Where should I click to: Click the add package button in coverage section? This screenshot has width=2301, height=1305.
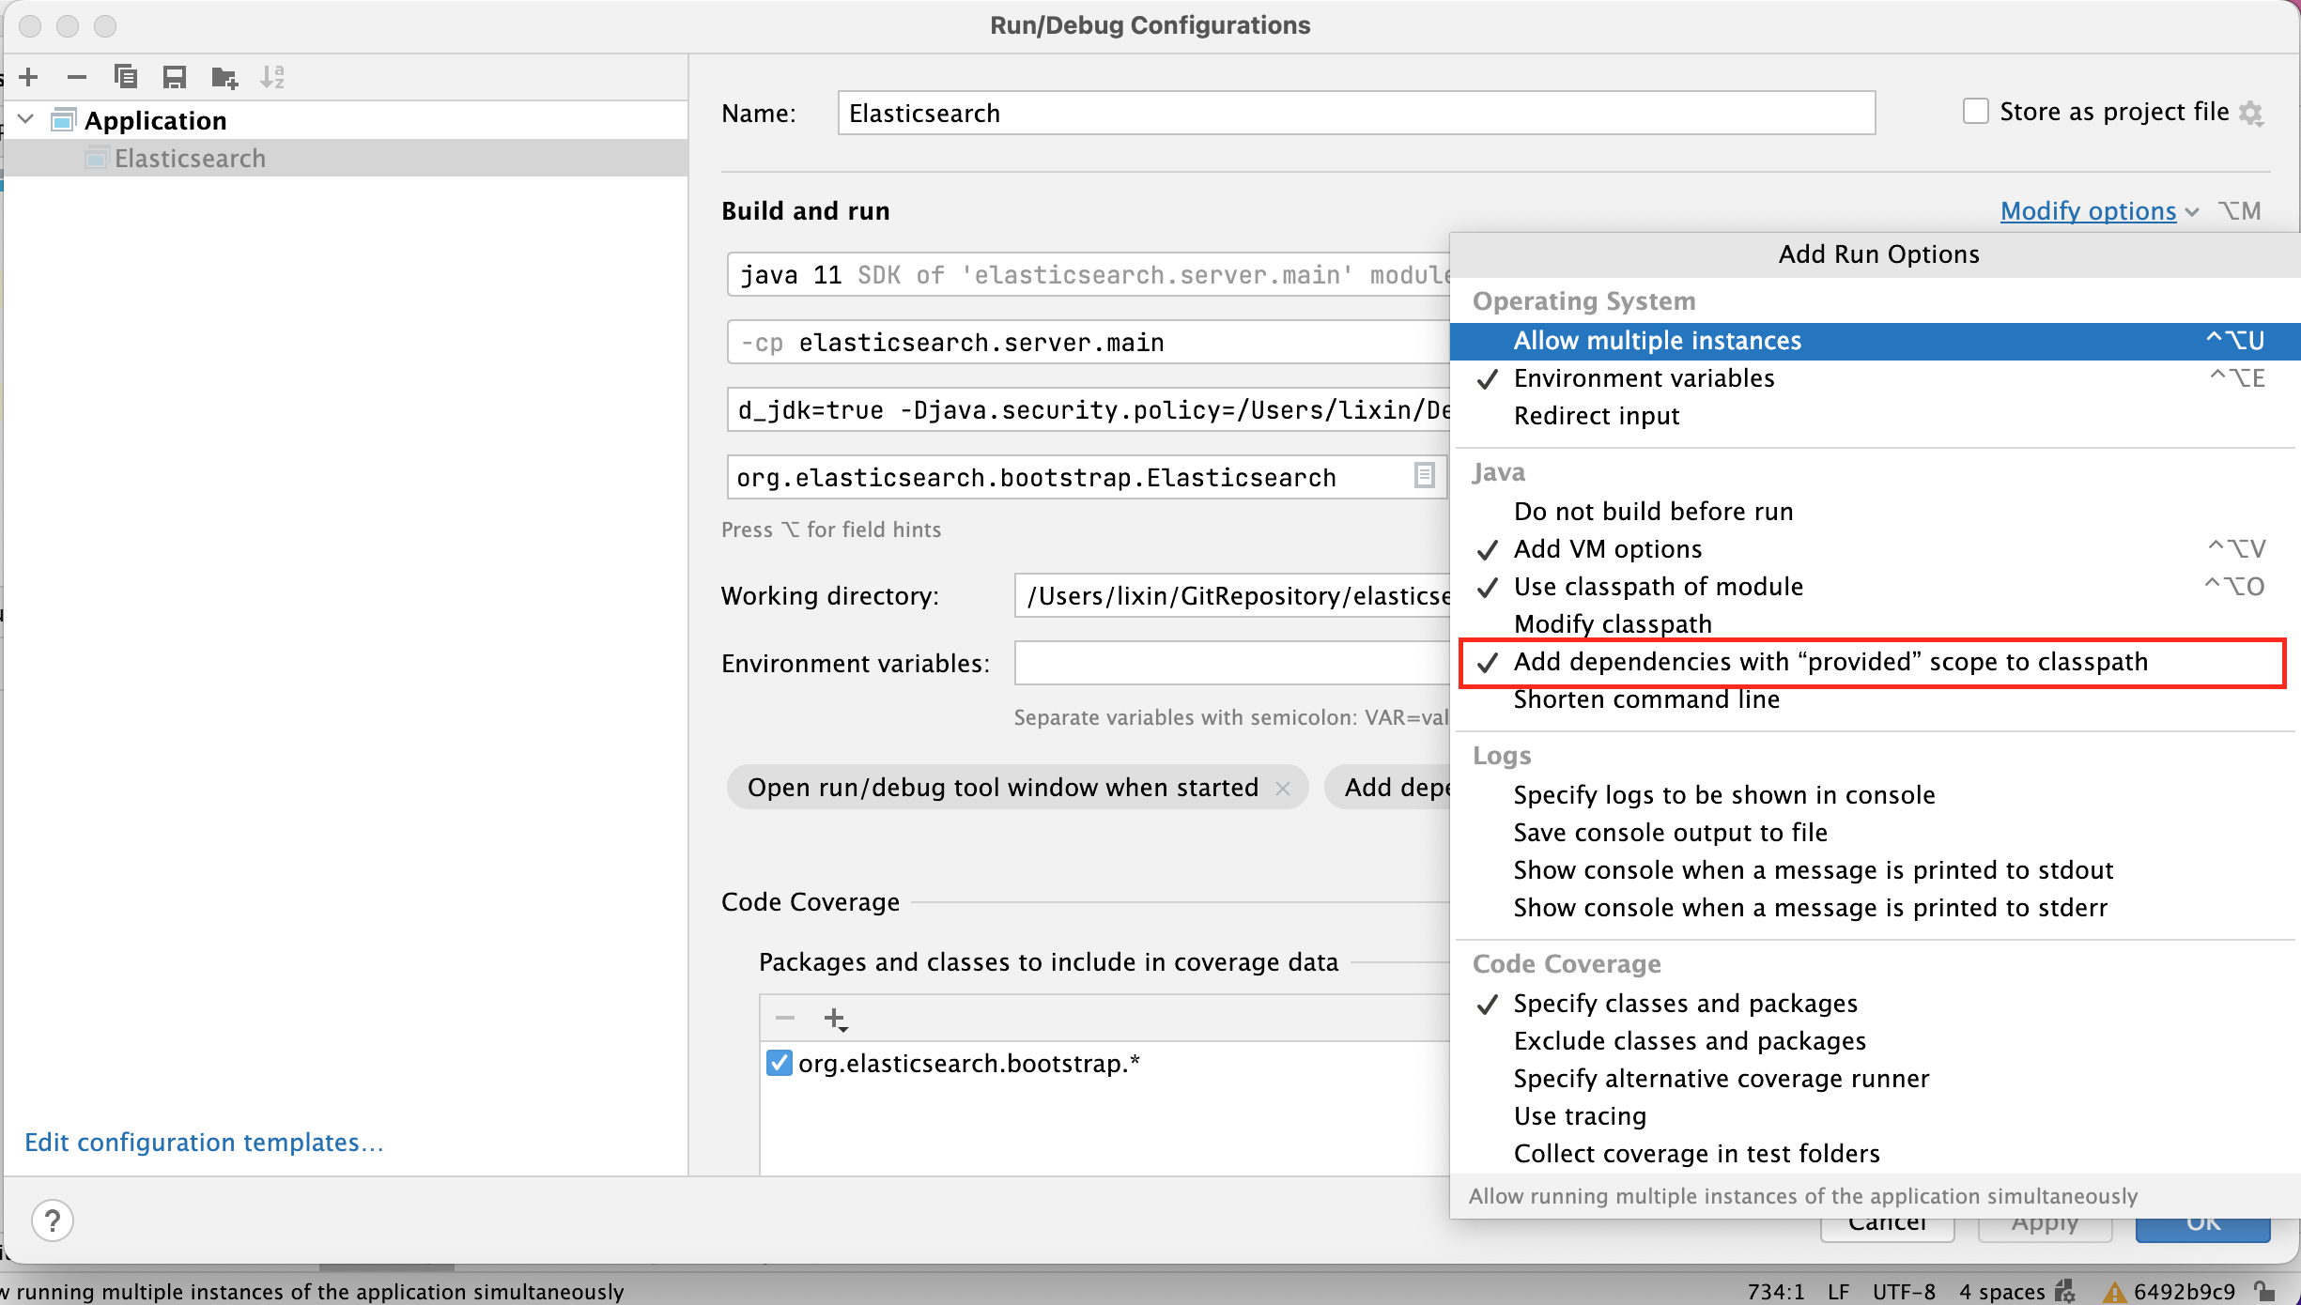click(x=834, y=1018)
